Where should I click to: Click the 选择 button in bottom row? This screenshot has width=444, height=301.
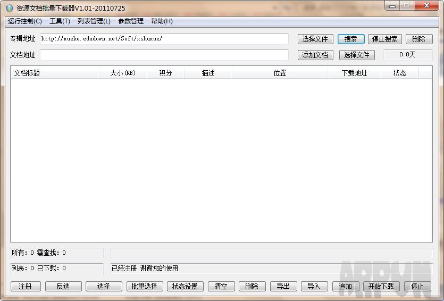104,286
